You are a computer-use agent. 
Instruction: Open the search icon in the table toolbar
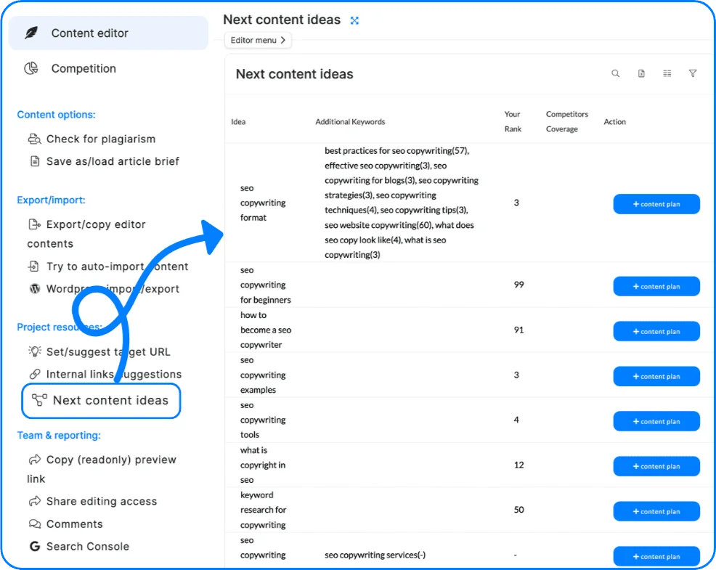(x=615, y=73)
